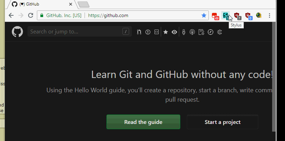Open the GitHub Octocat home logo
285x141 pixels.
click(17, 32)
